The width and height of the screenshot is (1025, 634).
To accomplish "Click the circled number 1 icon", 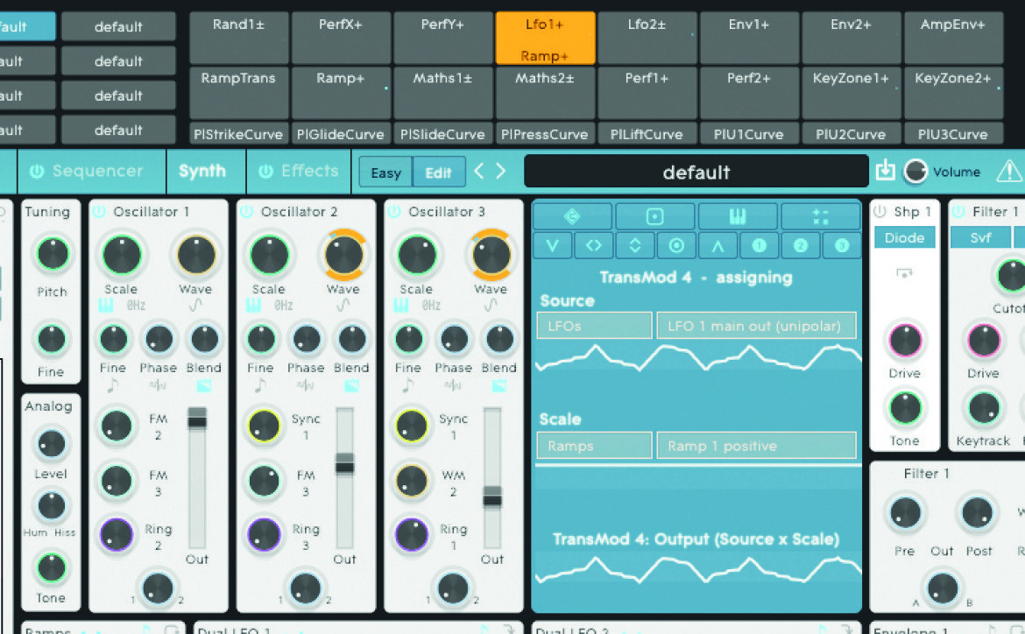I will [x=759, y=246].
